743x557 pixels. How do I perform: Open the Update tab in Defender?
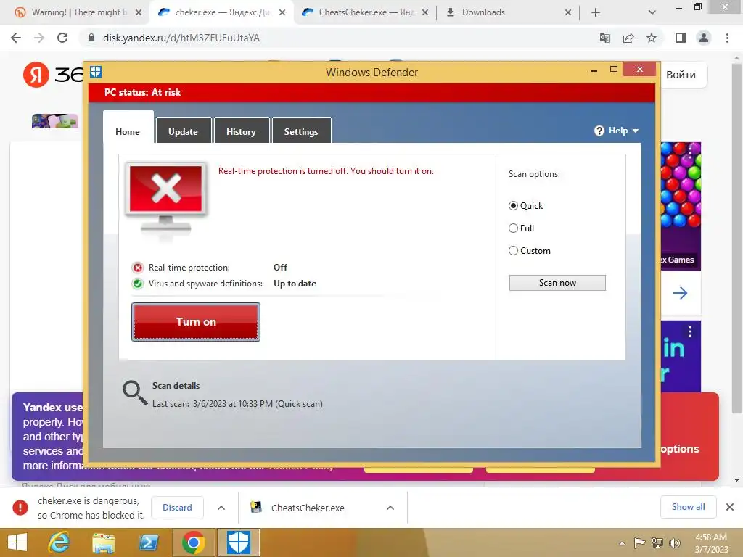click(x=184, y=131)
